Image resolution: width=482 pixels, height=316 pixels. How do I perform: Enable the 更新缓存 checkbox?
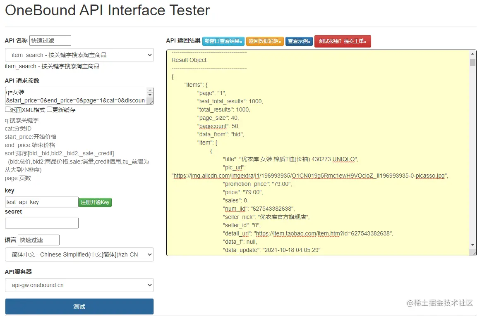tap(49, 110)
